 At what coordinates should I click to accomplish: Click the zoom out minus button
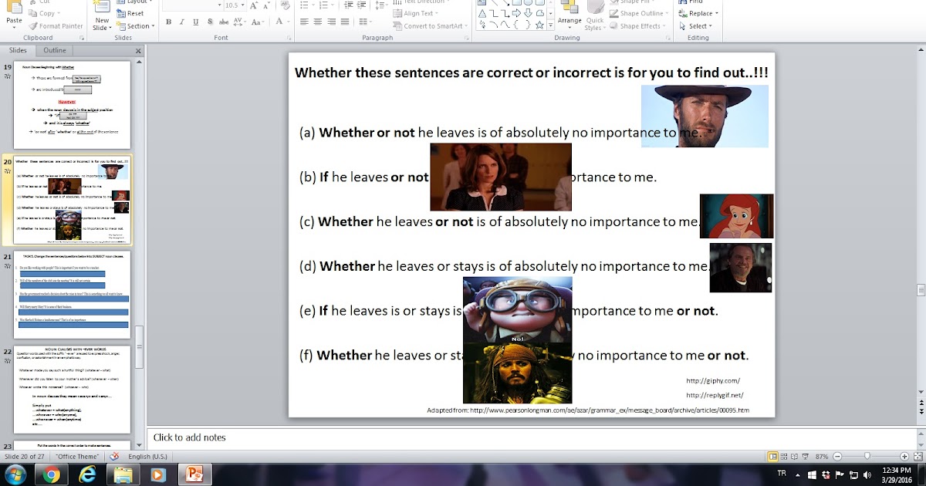837,457
